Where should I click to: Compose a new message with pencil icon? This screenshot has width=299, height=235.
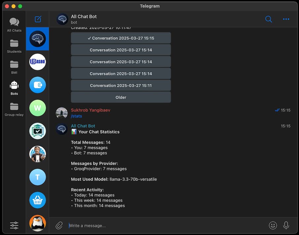point(38,19)
